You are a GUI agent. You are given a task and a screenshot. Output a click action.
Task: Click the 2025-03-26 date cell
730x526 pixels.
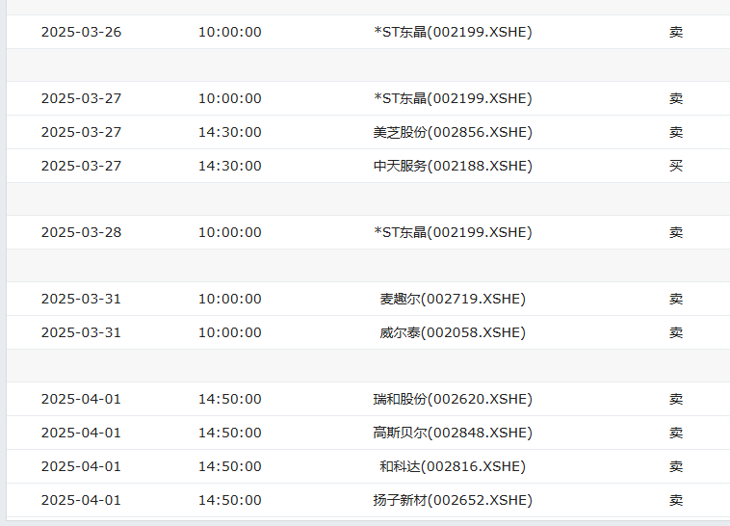tap(81, 32)
